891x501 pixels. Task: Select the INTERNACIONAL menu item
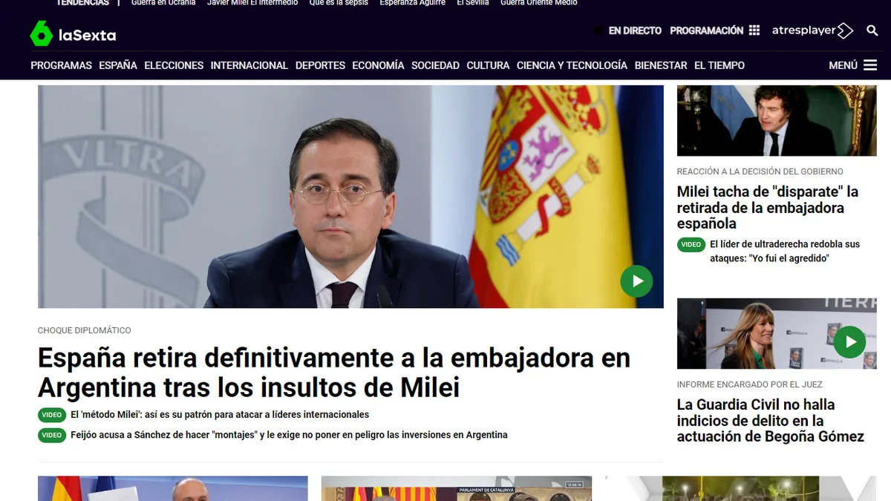[249, 65]
